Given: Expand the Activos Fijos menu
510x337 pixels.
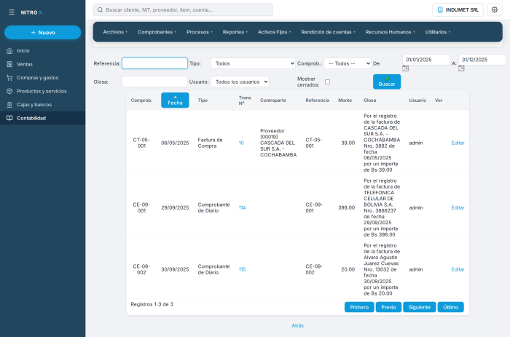Looking at the screenshot, I should (274, 32).
